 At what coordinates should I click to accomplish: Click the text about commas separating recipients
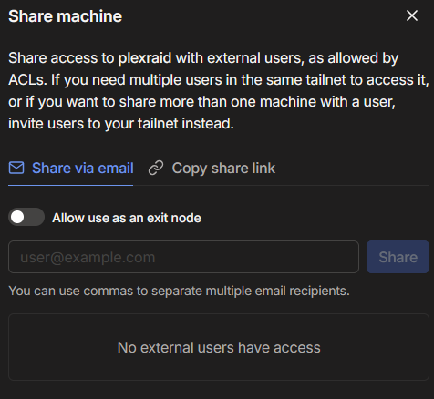[x=179, y=291]
